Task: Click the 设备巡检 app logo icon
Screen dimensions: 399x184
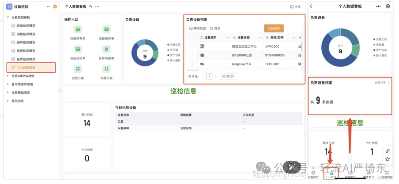Action: pyautogui.click(x=9, y=7)
